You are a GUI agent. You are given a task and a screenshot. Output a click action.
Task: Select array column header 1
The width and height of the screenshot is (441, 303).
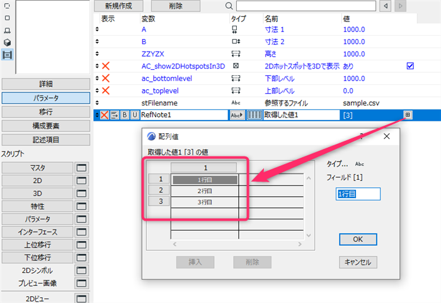click(x=204, y=168)
